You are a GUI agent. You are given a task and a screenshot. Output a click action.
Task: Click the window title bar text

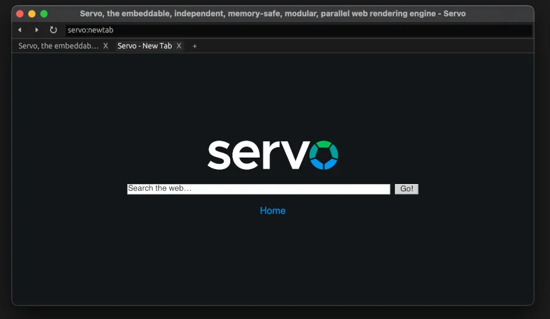(273, 13)
